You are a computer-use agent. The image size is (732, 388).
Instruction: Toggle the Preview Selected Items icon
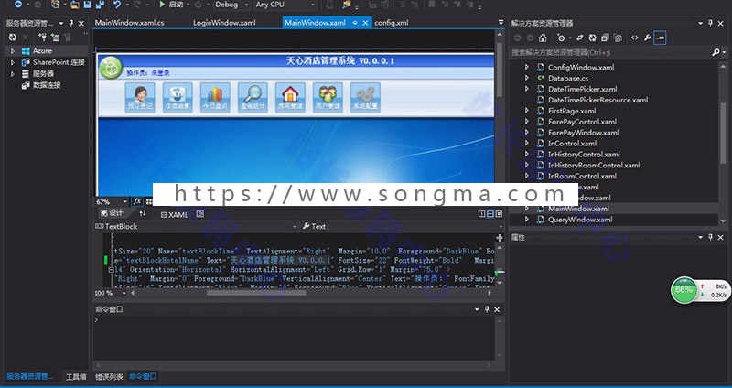point(660,38)
